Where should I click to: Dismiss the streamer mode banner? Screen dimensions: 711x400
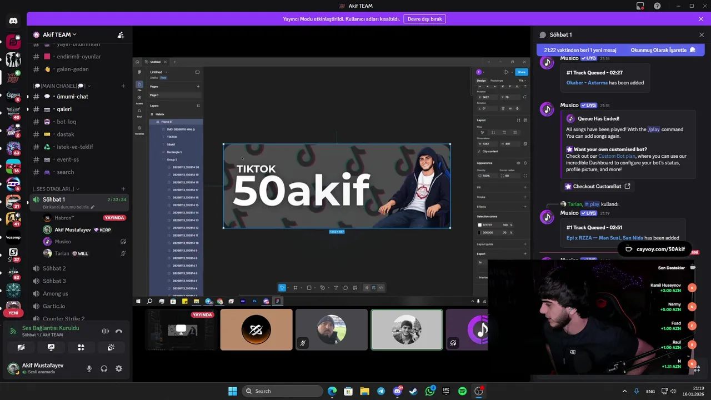pos(701,19)
